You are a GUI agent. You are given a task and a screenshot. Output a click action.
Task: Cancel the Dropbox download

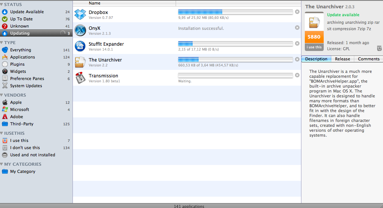pos(297,12)
